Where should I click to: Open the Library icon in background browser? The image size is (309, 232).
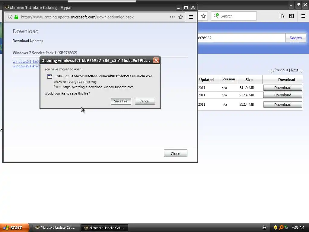(282, 16)
